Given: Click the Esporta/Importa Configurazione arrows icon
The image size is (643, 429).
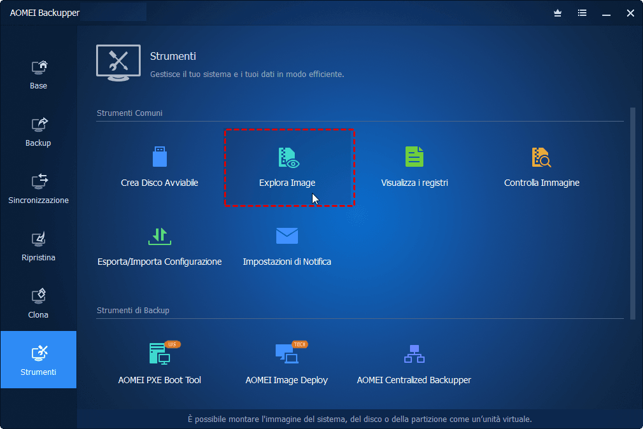Looking at the screenshot, I should [x=160, y=236].
